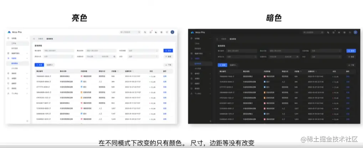
Task: Click 重置 button in dark theme
Action: point(351,57)
